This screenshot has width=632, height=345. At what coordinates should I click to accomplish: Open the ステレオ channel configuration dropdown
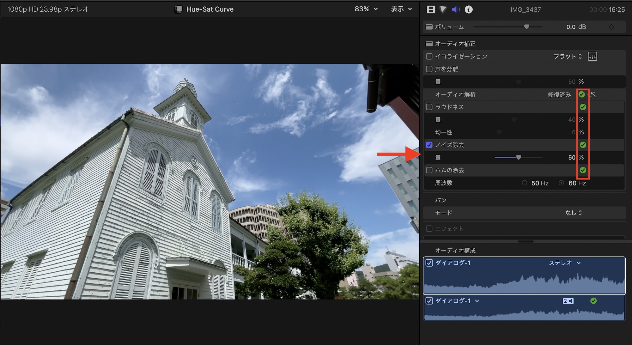click(x=564, y=263)
